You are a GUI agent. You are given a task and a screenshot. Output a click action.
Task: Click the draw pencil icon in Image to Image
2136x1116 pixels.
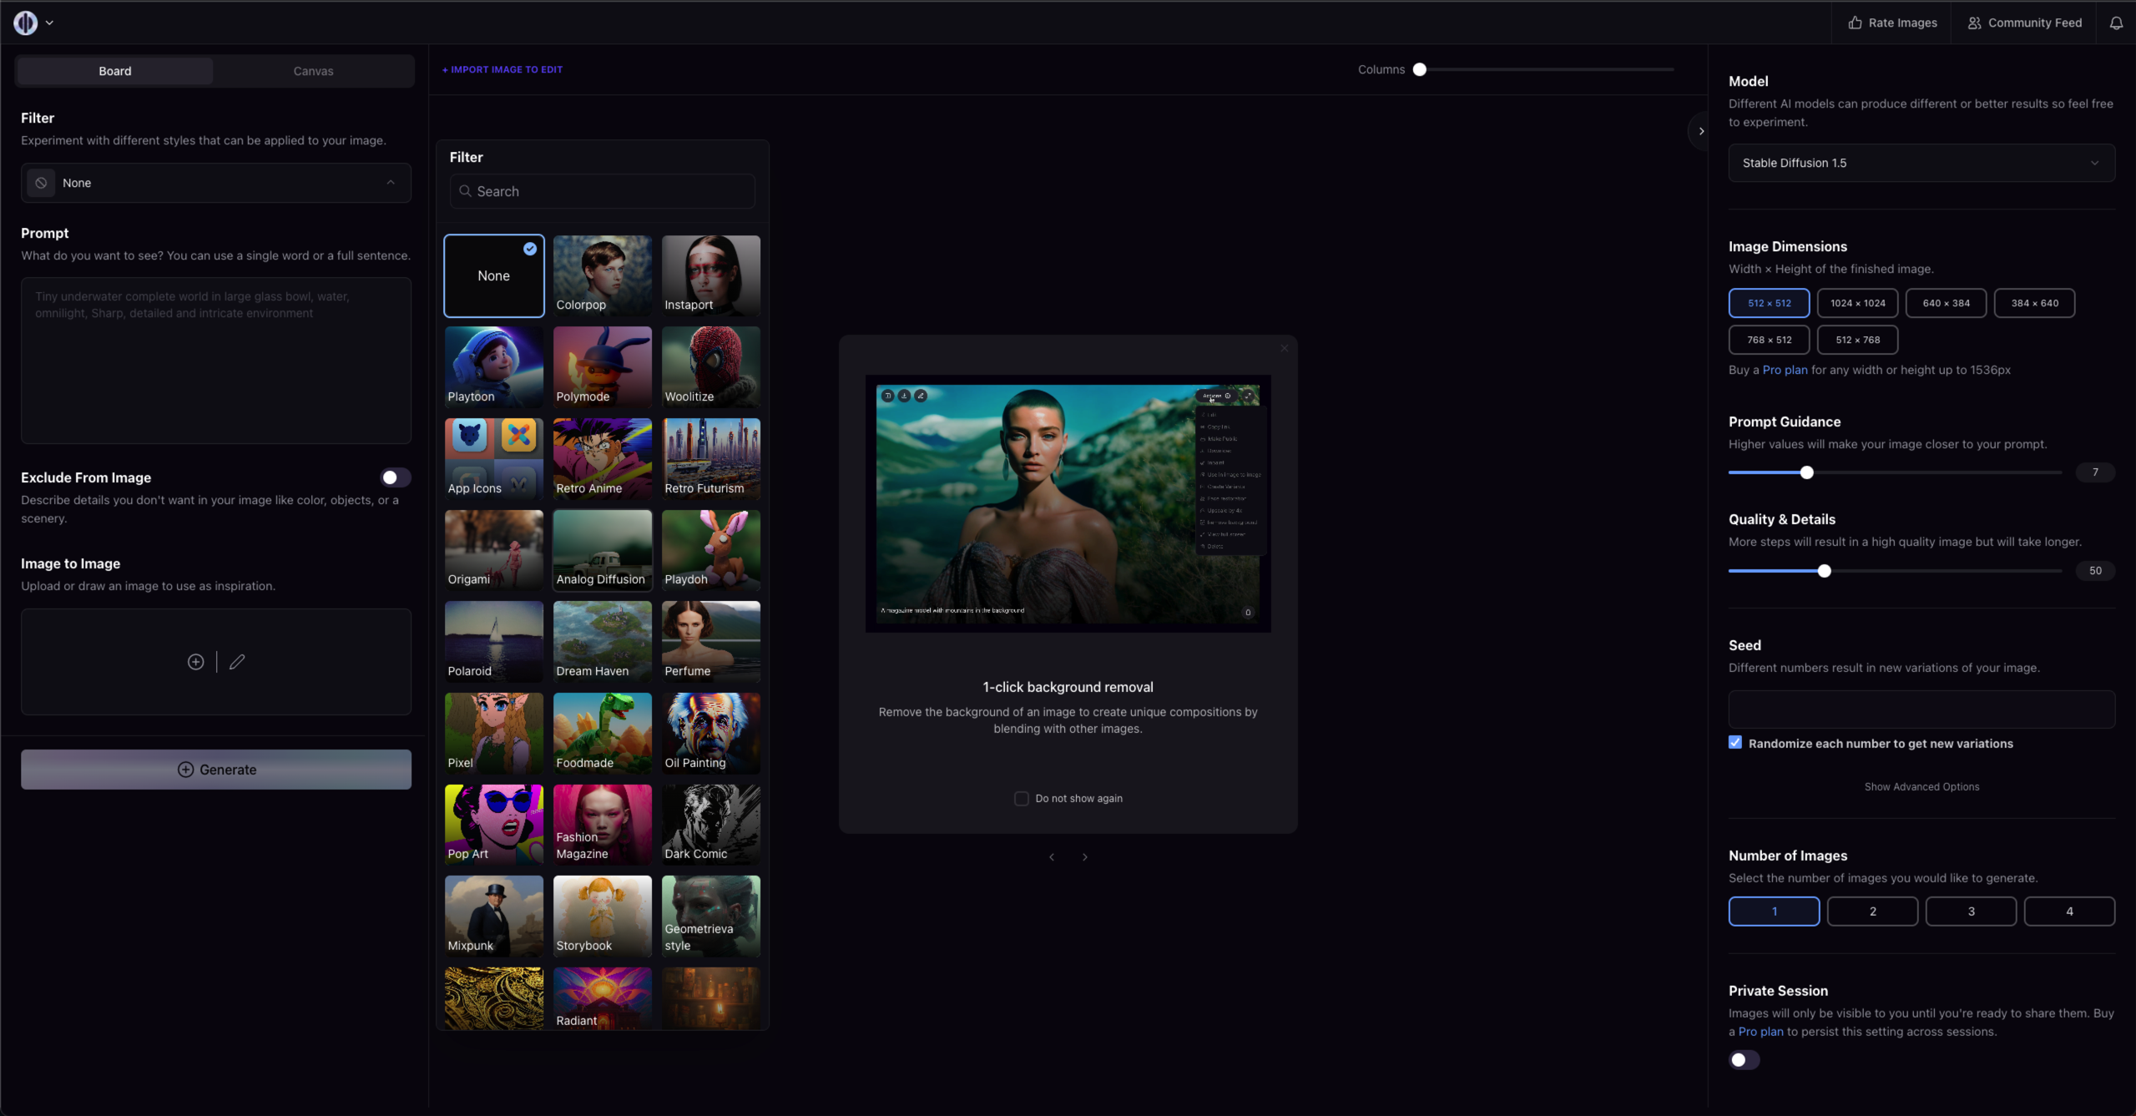tap(237, 662)
